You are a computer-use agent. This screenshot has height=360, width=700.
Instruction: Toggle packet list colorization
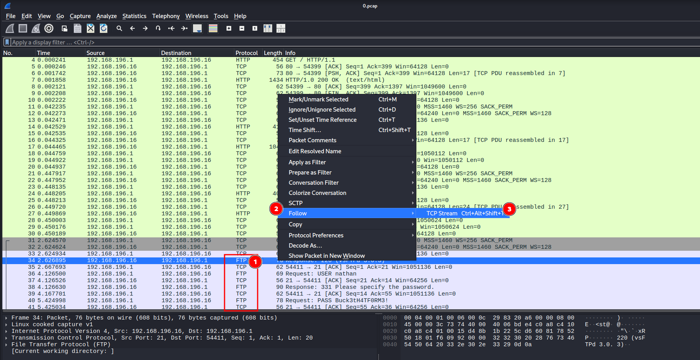(213, 28)
